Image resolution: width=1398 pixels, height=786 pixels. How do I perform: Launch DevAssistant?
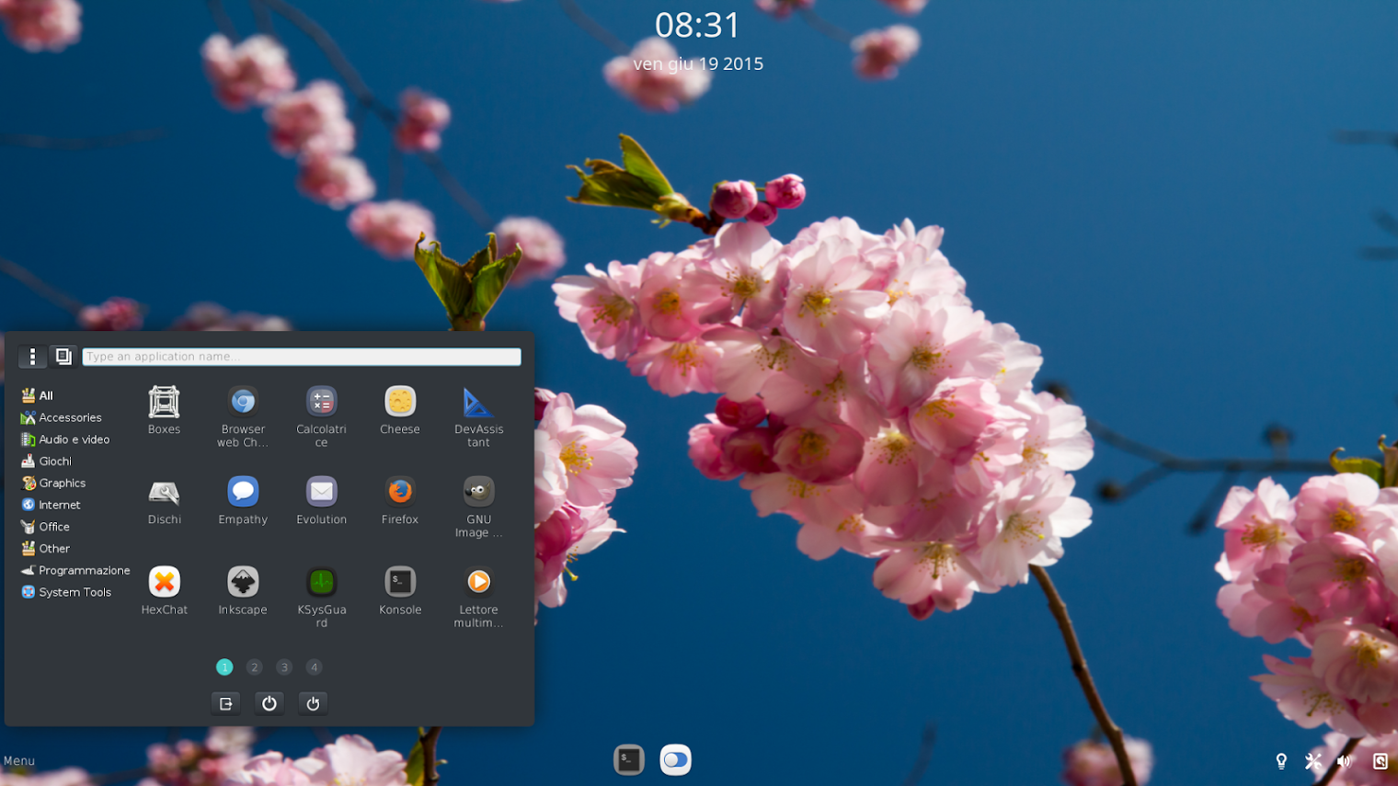(478, 400)
